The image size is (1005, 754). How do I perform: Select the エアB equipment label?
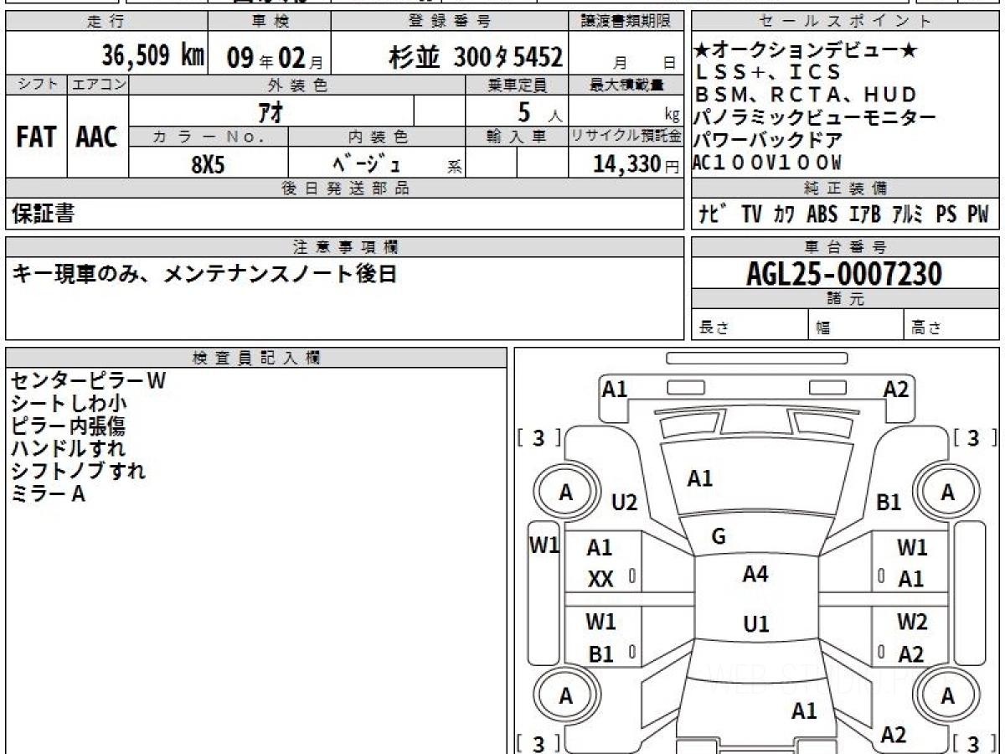tap(865, 214)
